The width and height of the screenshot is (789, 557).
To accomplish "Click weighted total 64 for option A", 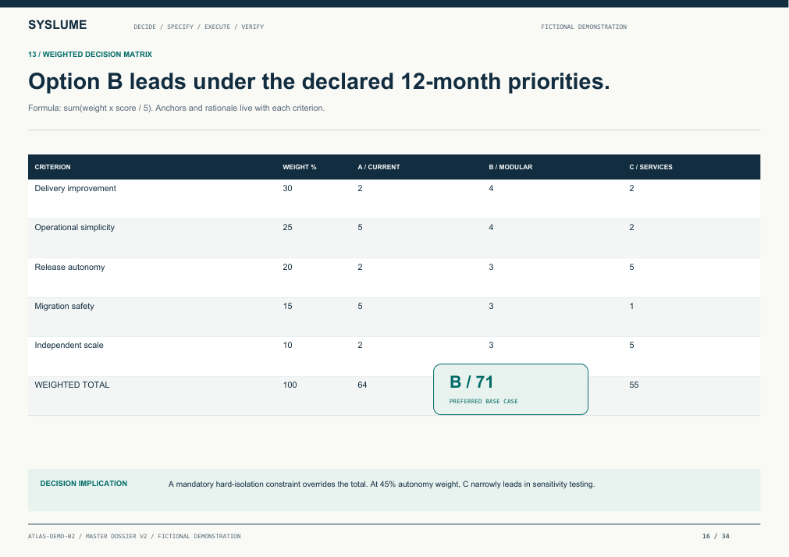I will tap(362, 385).
